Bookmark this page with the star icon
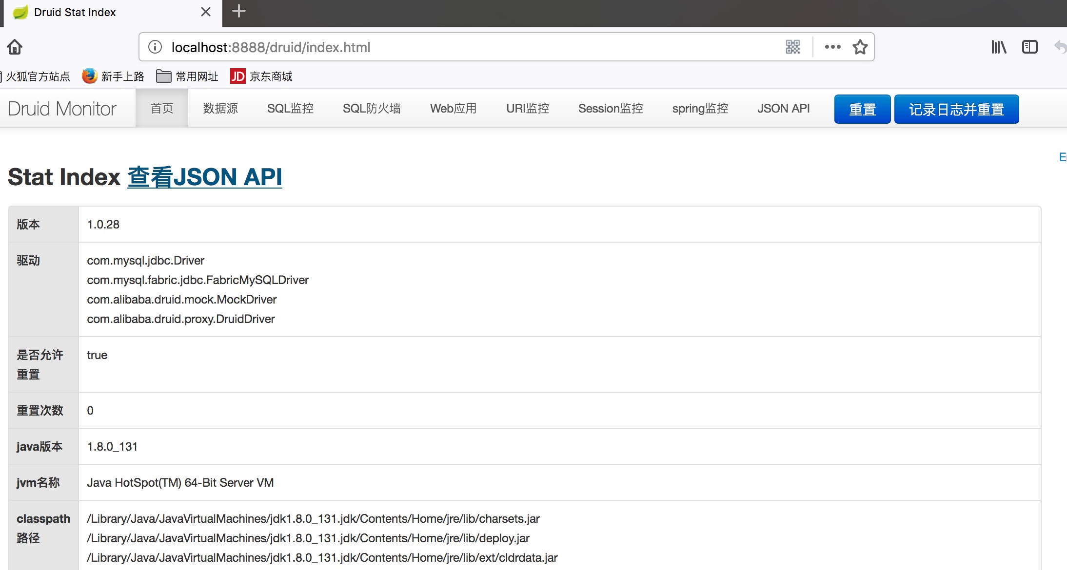Image resolution: width=1067 pixels, height=570 pixels. pyautogui.click(x=860, y=47)
